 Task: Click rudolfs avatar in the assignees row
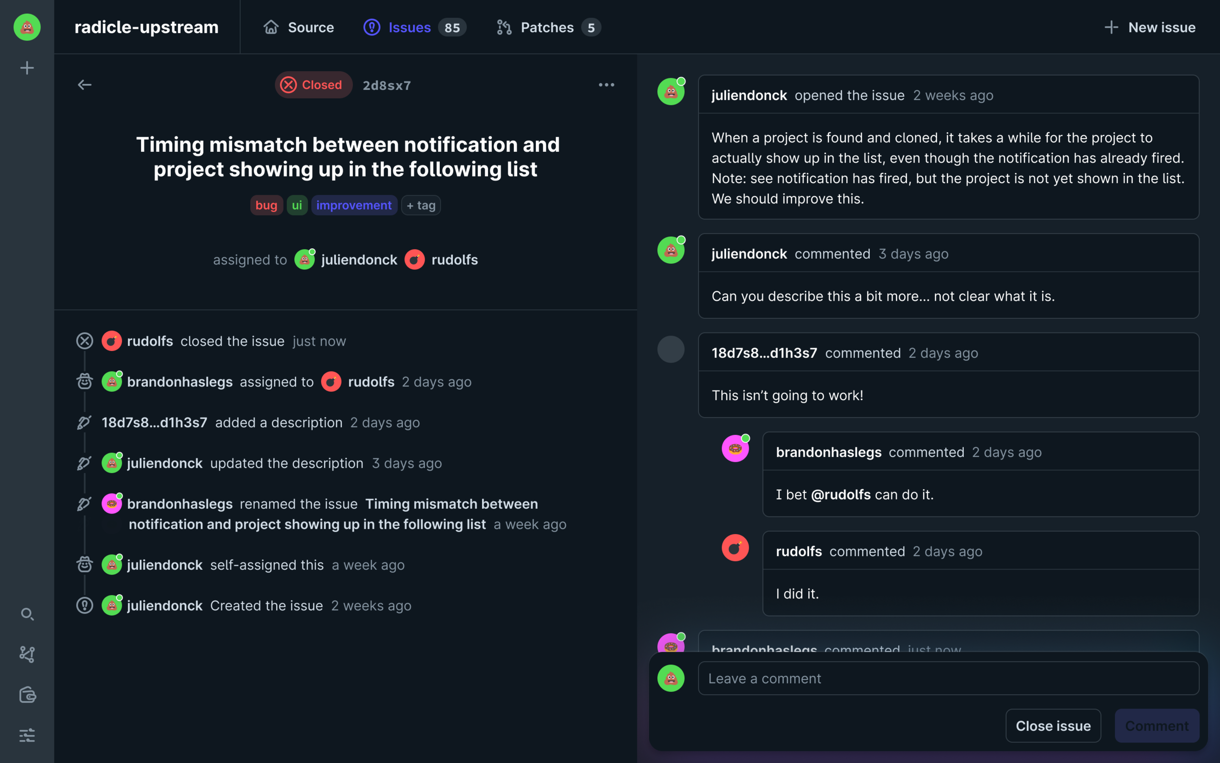click(415, 259)
